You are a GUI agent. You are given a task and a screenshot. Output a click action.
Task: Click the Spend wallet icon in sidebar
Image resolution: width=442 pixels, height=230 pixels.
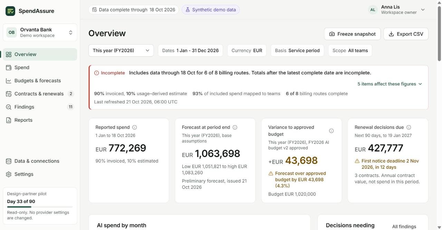click(9, 67)
